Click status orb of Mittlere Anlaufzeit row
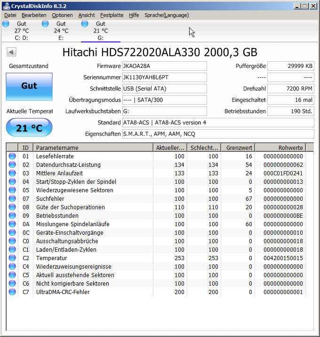Image resolution: width=320 pixels, height=337 pixels. click(12, 173)
